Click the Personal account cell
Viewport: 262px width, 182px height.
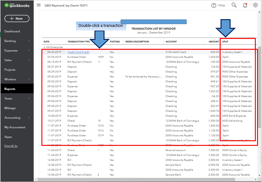(175, 150)
